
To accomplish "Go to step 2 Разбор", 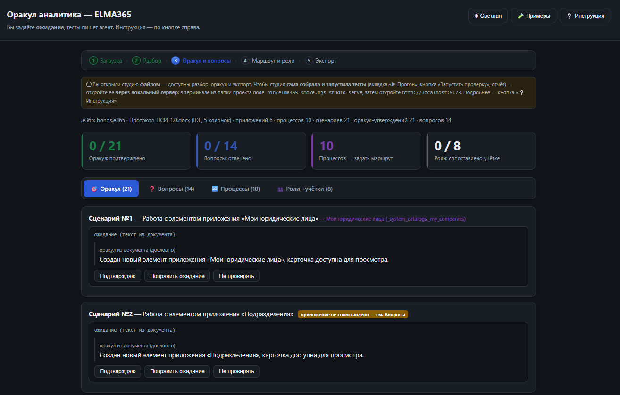I will (147, 61).
